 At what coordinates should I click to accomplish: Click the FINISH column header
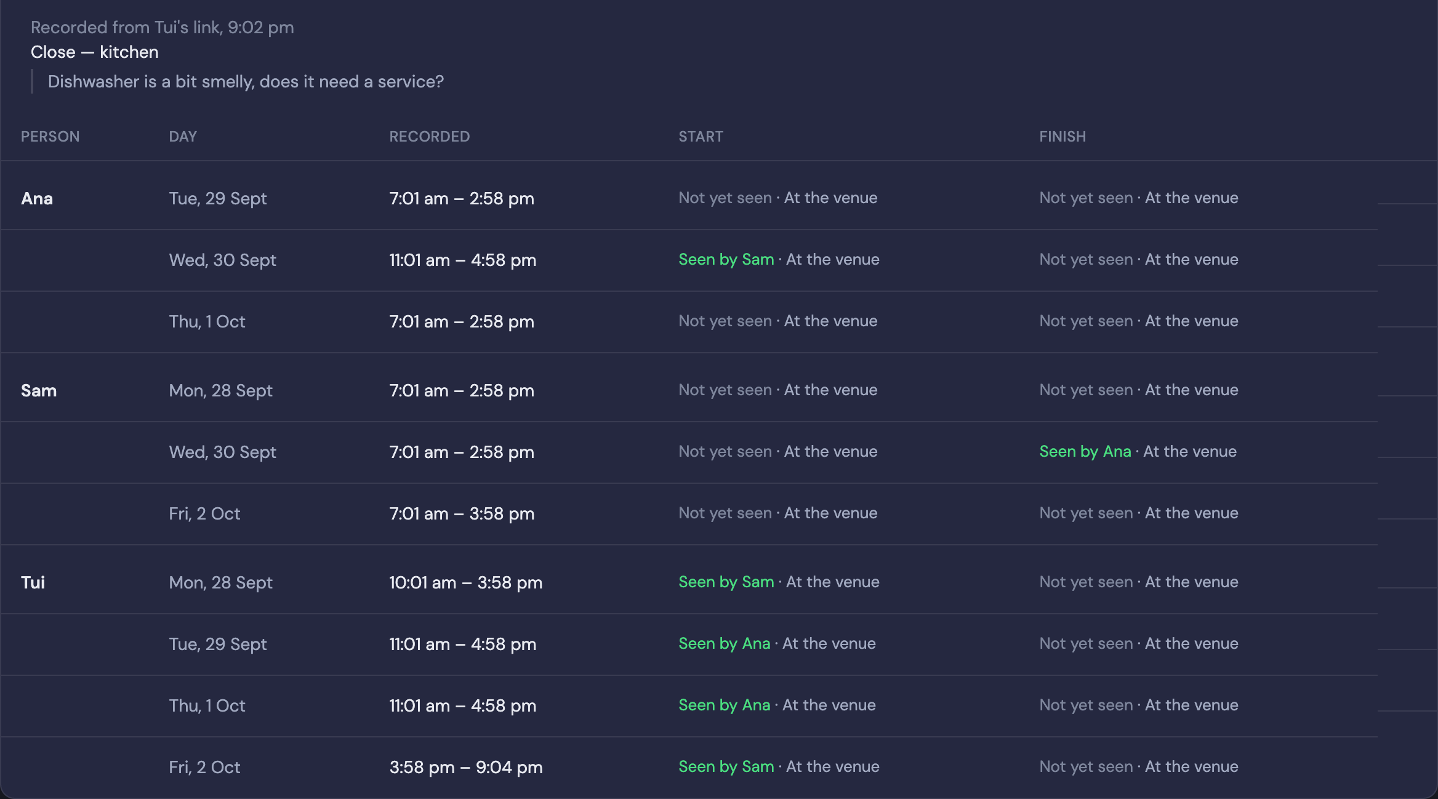click(x=1062, y=137)
